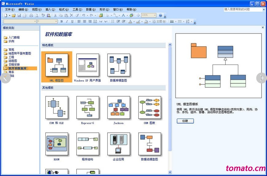Click the Save disk icon
Viewport: 267px width, 176px height.
19,15
